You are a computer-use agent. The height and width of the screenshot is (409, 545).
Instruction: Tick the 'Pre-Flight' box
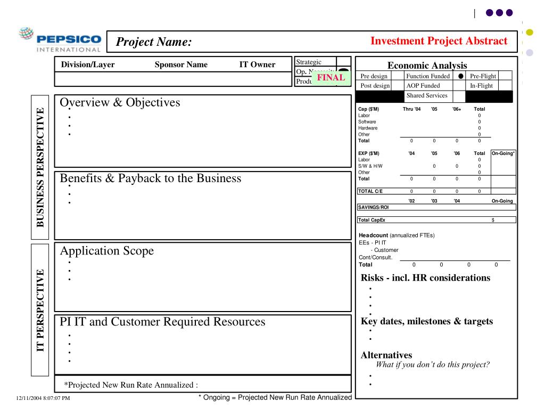click(505, 76)
